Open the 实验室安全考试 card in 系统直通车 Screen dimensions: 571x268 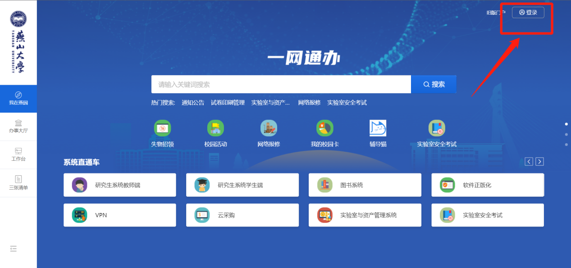click(488, 215)
